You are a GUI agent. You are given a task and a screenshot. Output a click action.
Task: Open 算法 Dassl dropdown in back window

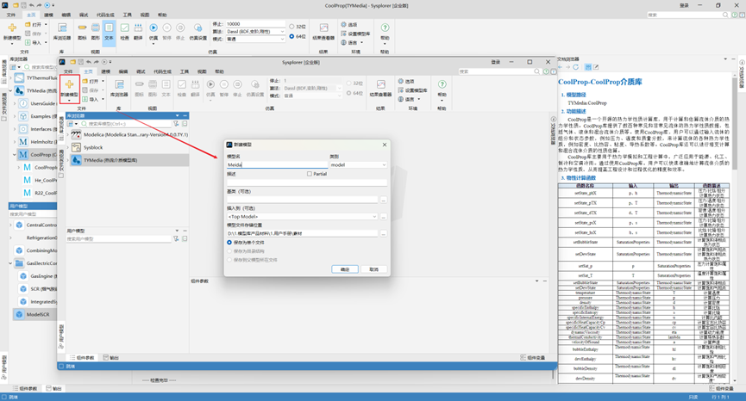255,31
